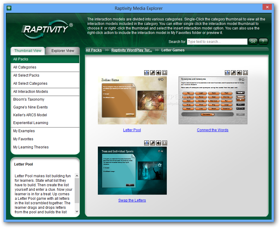
Task: Select Bloom's Taxonomy category
Action: pyautogui.click(x=45, y=99)
